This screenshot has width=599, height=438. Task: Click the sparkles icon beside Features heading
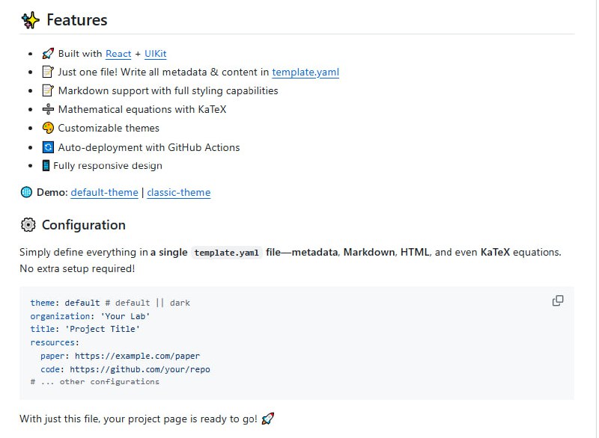(30, 21)
